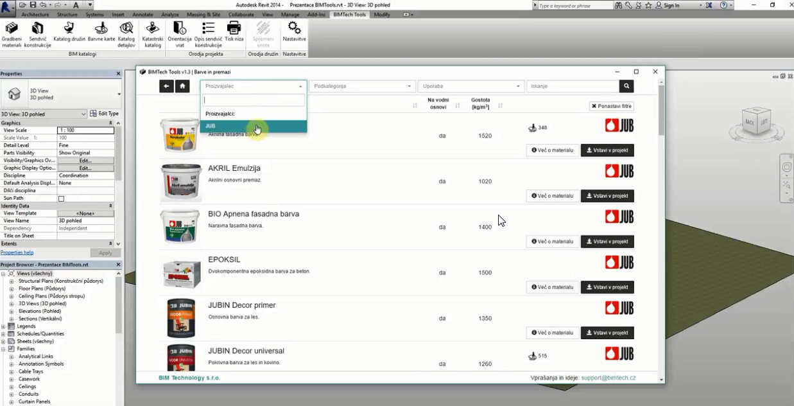Click the binoculars search icon
This screenshot has width=794, height=406.
tap(618, 5)
